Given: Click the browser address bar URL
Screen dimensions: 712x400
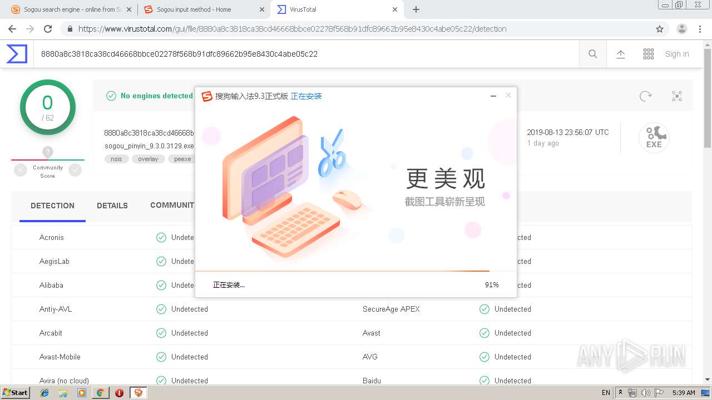Looking at the screenshot, I should coord(292,29).
